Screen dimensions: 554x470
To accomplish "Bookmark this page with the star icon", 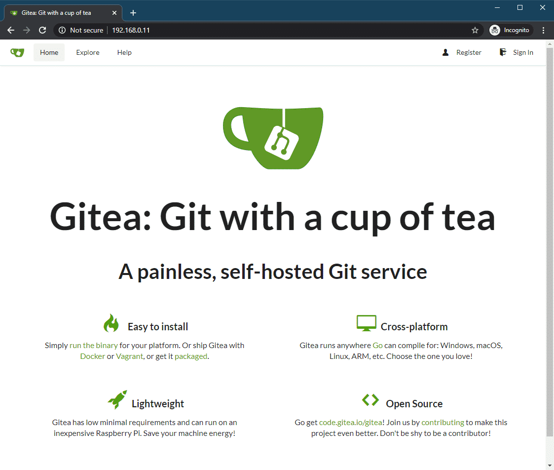I will [x=475, y=30].
